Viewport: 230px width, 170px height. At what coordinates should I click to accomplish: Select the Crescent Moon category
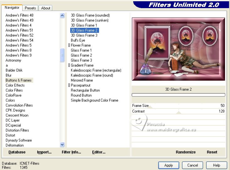[x=17, y=115]
